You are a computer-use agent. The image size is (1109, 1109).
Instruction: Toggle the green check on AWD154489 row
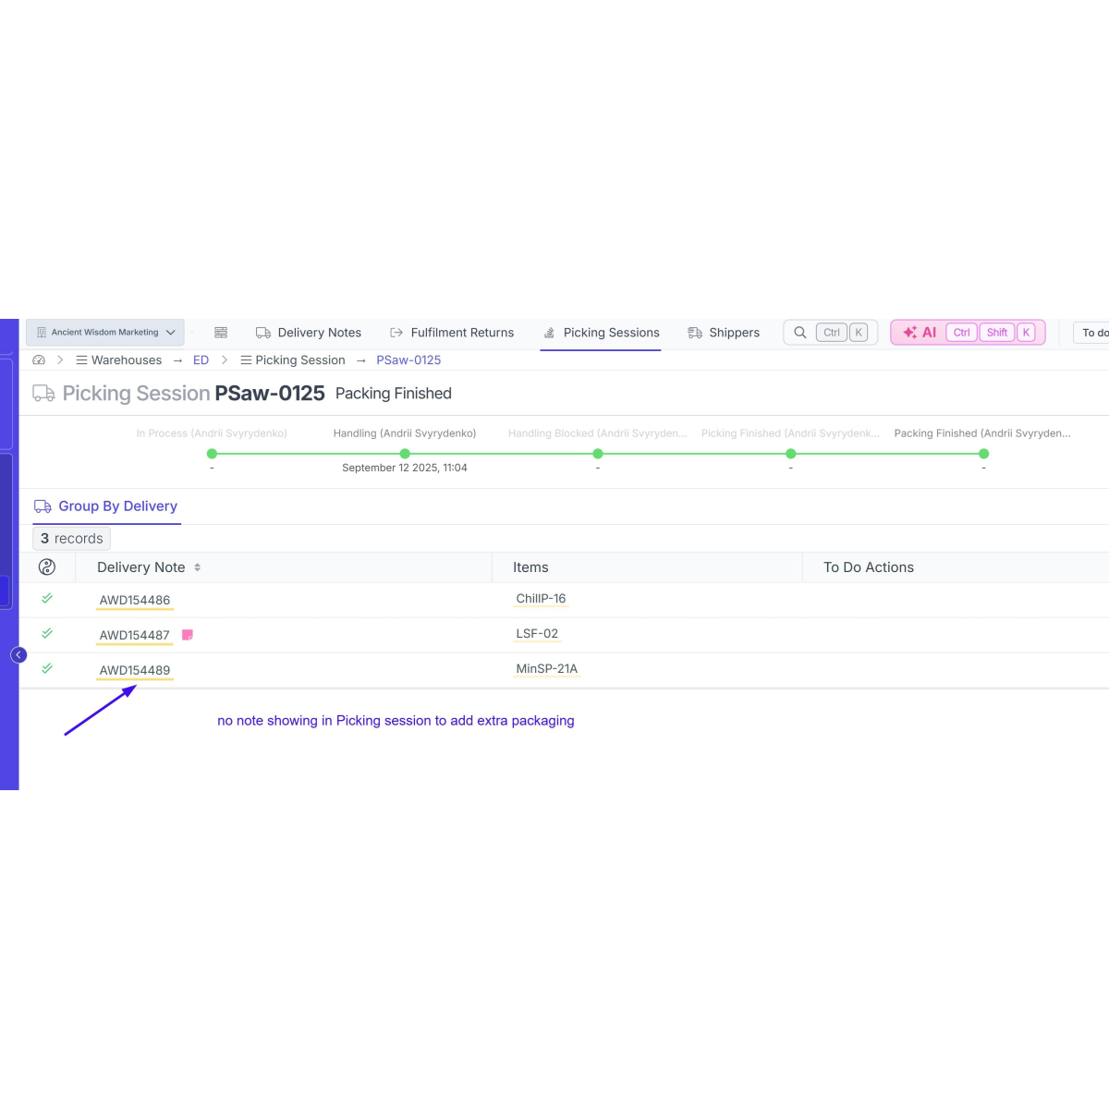(x=47, y=669)
